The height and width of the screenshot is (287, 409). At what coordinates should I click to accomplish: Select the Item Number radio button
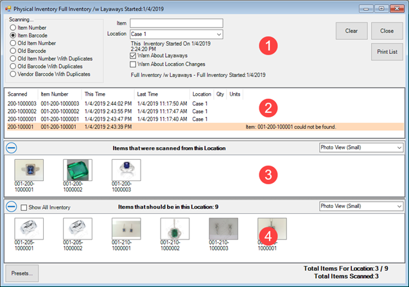pyautogui.click(x=13, y=29)
